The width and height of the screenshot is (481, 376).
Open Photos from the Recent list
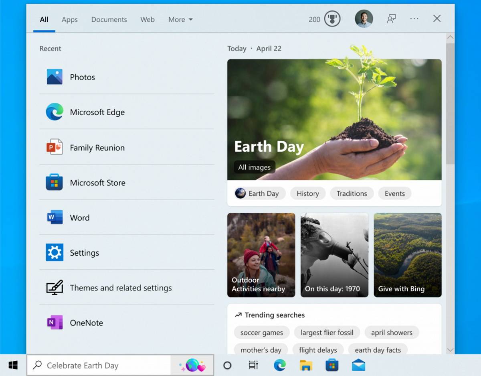tap(82, 77)
